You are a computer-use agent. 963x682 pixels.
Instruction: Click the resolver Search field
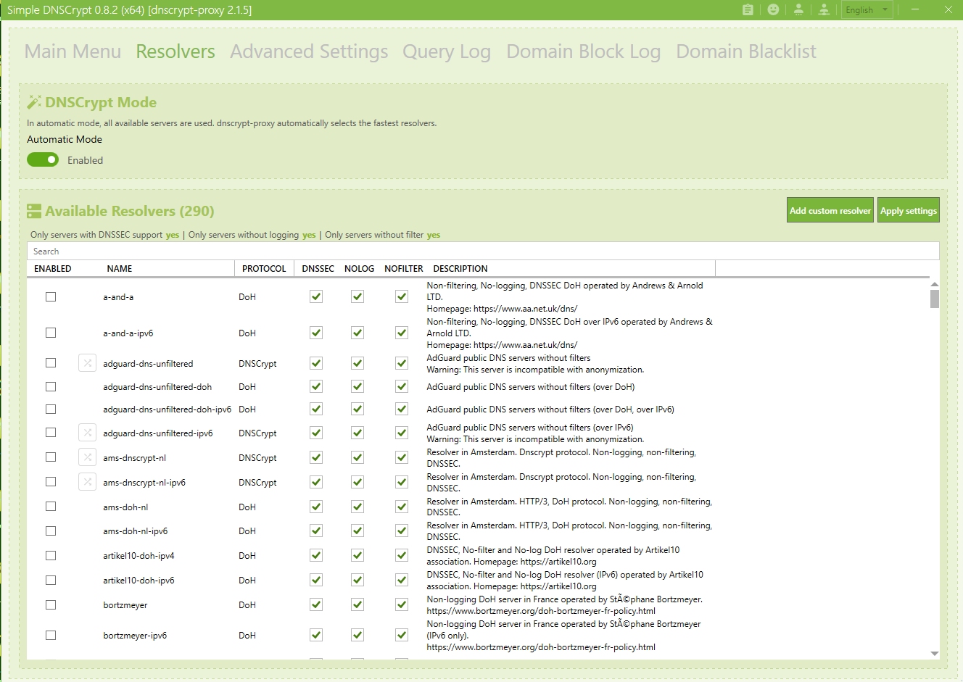pyautogui.click(x=482, y=251)
